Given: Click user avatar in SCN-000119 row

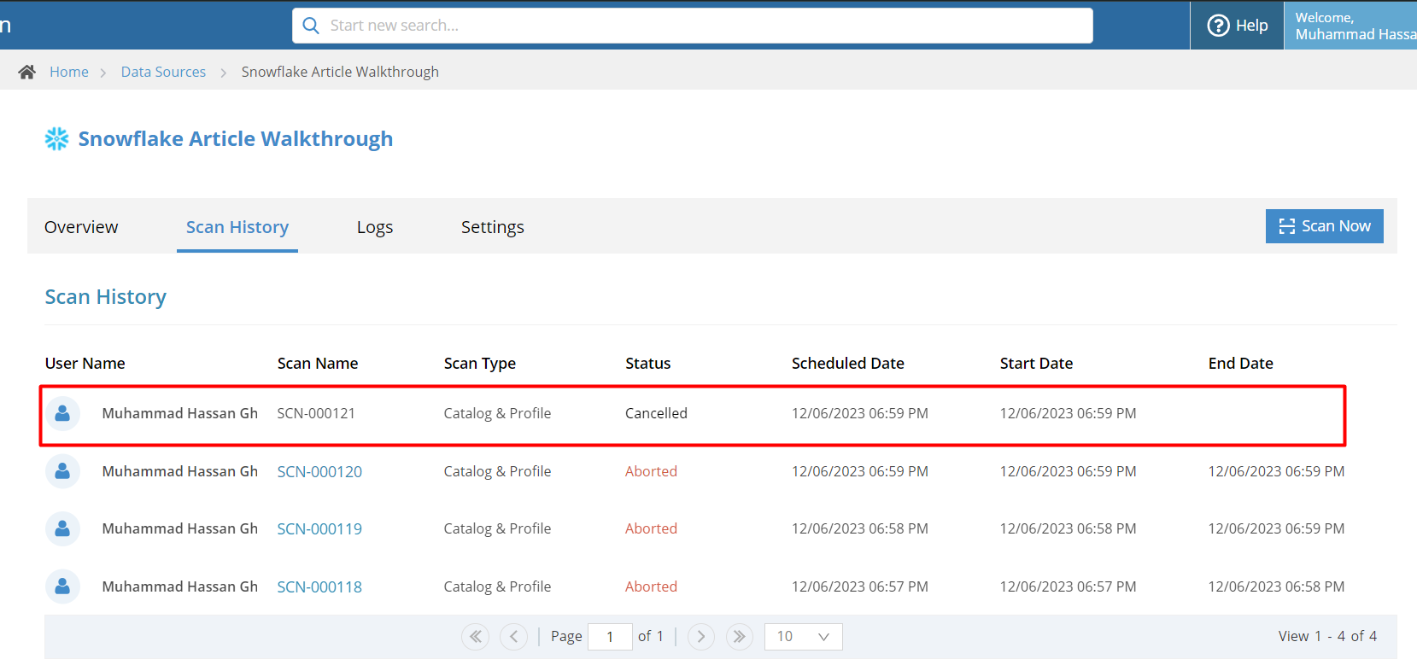Looking at the screenshot, I should pyautogui.click(x=62, y=528).
